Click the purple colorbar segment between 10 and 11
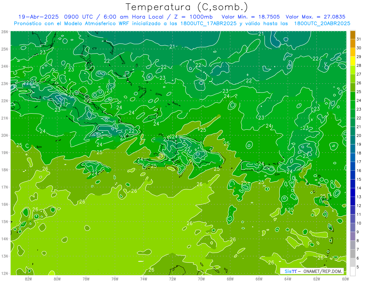The image size is (367, 283). point(353,219)
